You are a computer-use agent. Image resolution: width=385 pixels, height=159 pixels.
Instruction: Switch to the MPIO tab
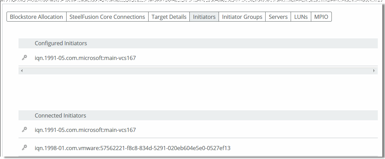pyautogui.click(x=321, y=17)
